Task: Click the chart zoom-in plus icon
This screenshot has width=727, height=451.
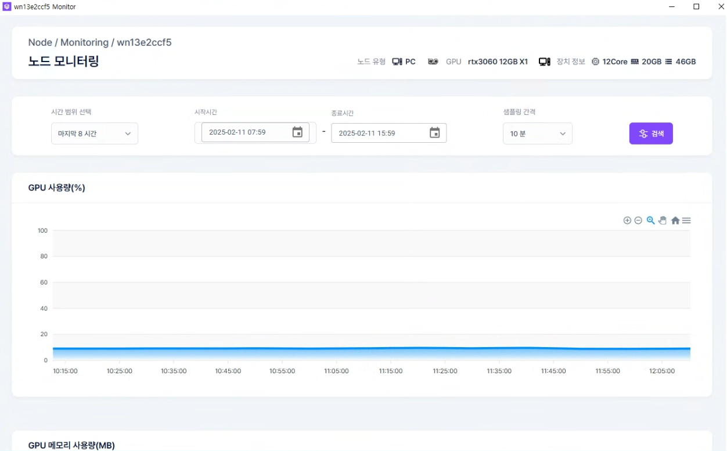Action: point(627,221)
